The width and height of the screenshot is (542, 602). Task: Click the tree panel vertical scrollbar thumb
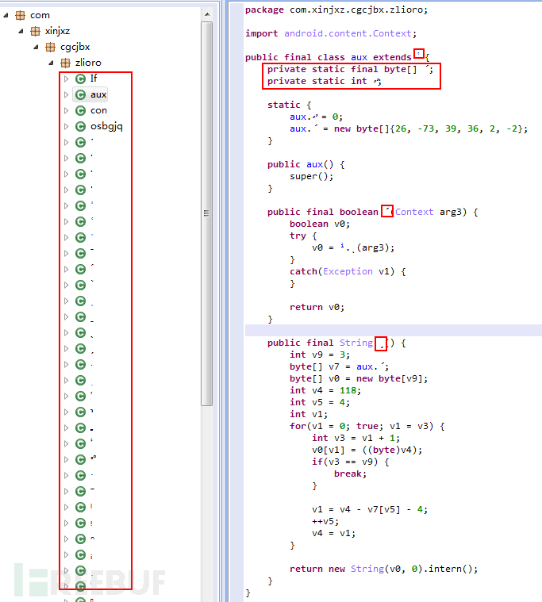point(206,213)
